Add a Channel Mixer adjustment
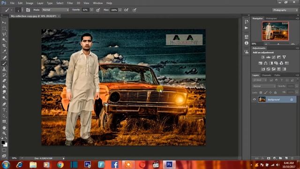The image size is (300, 169). [x=281, y=63]
